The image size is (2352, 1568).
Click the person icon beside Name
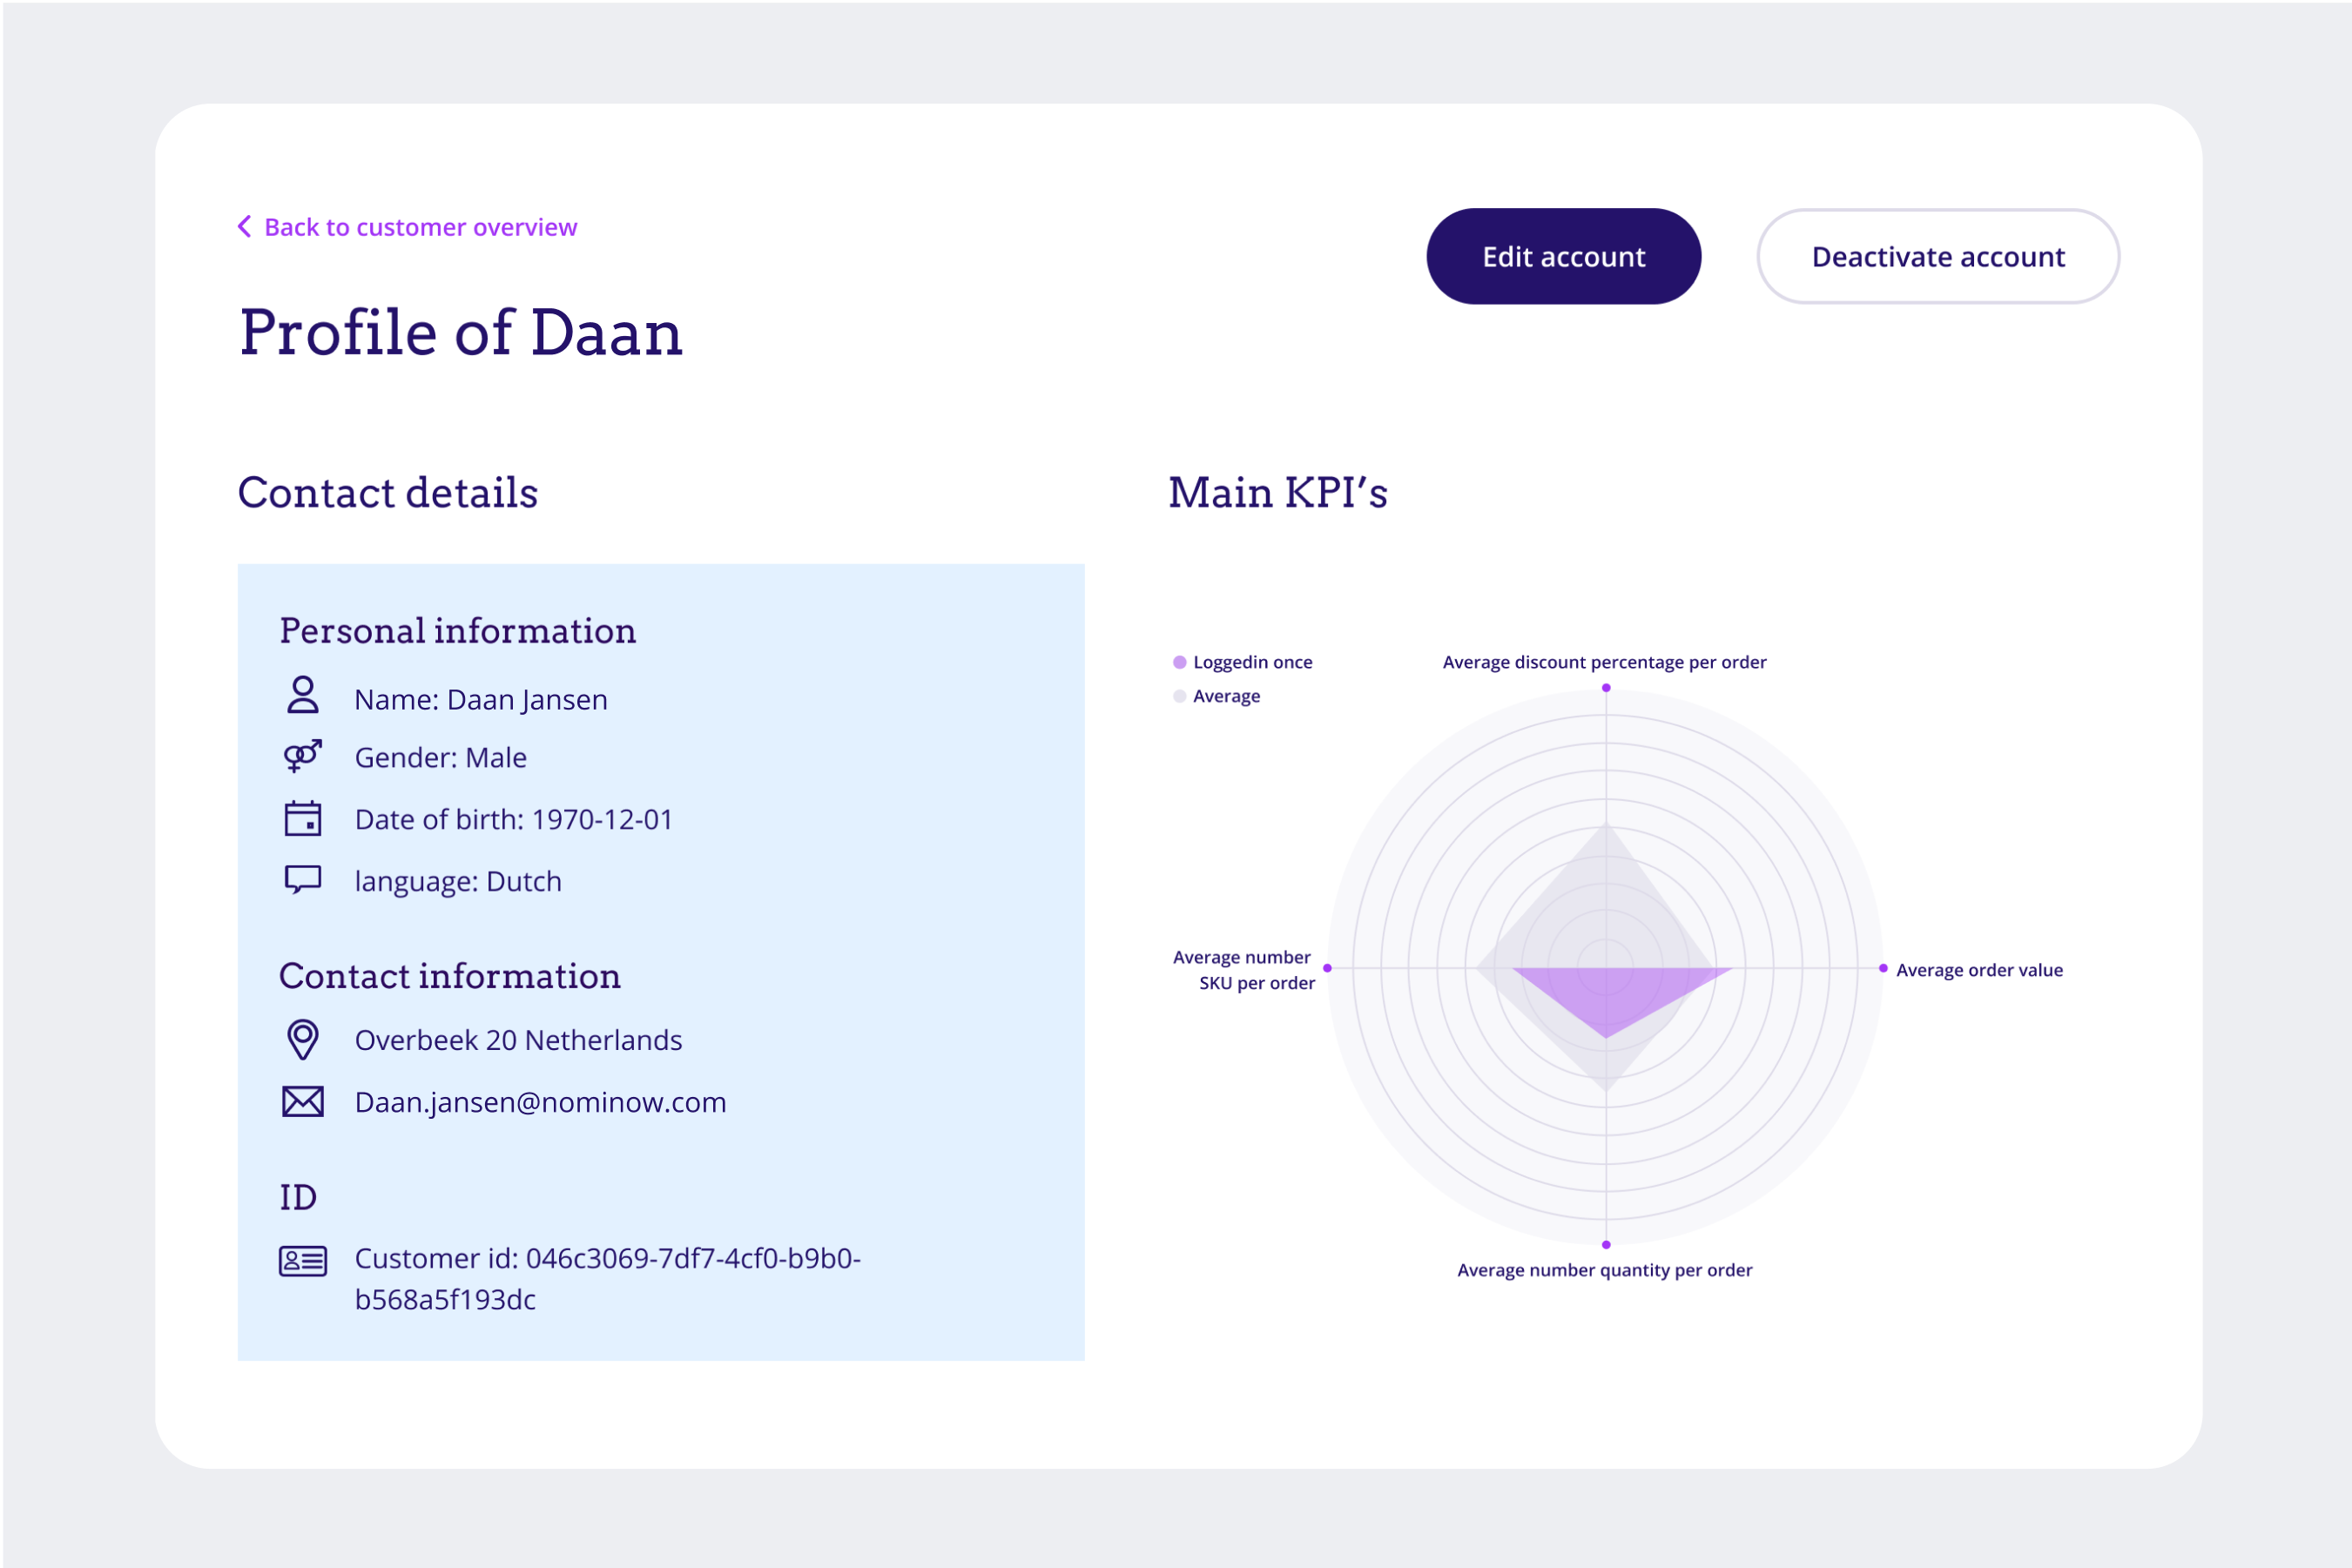pos(302,695)
